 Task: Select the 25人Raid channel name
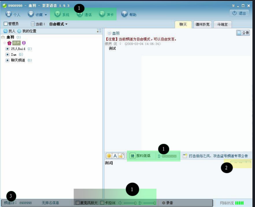pos(18,49)
